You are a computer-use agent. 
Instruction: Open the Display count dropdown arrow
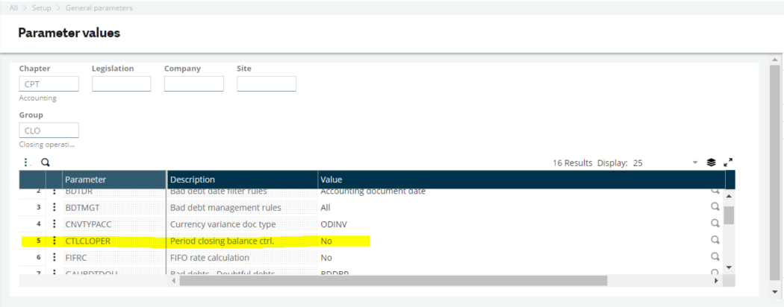(695, 162)
